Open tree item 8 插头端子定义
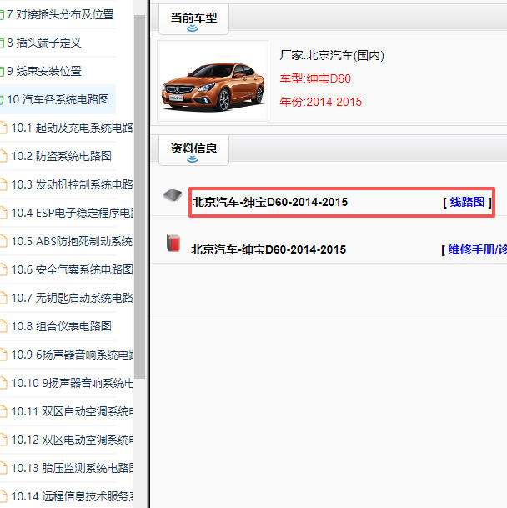 pos(43,43)
